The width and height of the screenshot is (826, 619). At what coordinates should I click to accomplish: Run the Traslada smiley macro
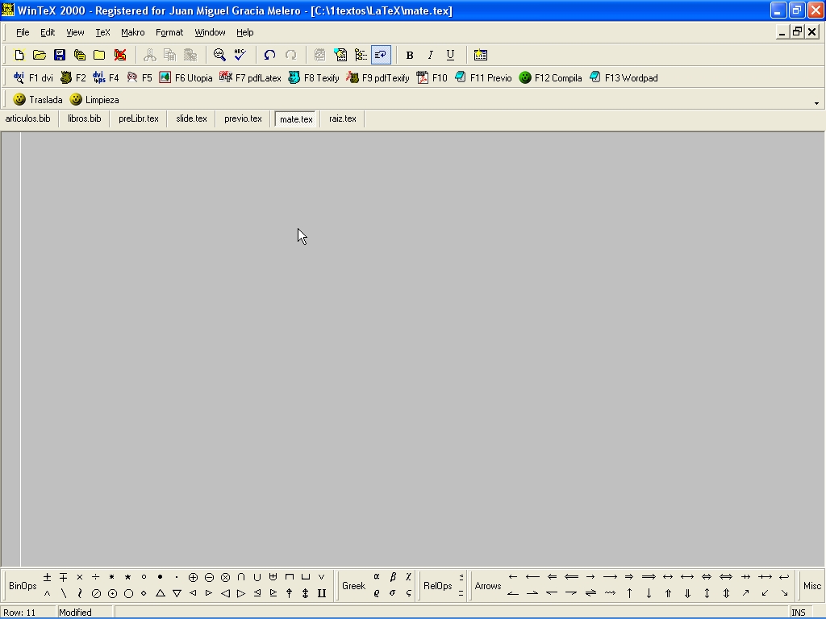click(38, 99)
